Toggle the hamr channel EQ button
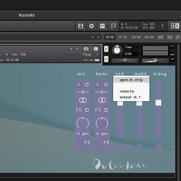Viewport: 181px width, 181px height. click(98, 110)
